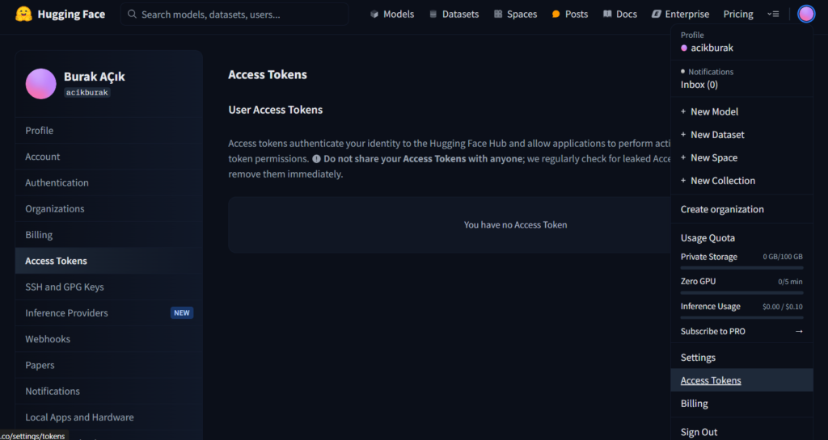The height and width of the screenshot is (440, 828).
Task: Open Models in the top navigation
Action: 392,15
